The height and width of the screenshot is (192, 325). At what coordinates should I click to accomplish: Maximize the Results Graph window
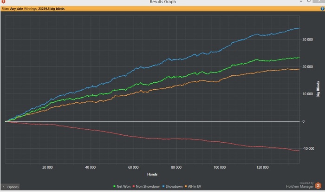pyautogui.click(x=309, y=1)
